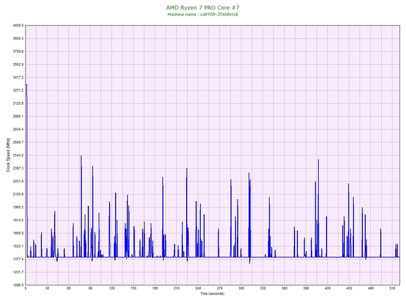The height and width of the screenshot is (304, 406).
Task: Click the 3708.6 y-axis value
Action: (x=18, y=51)
